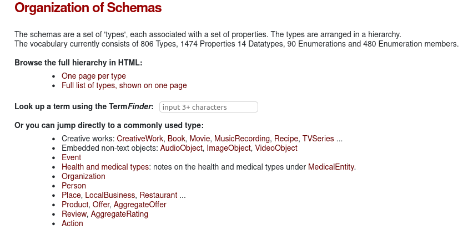Image resolution: width=463 pixels, height=240 pixels.
Task: Go to the CreativeWork type
Action: click(x=140, y=139)
